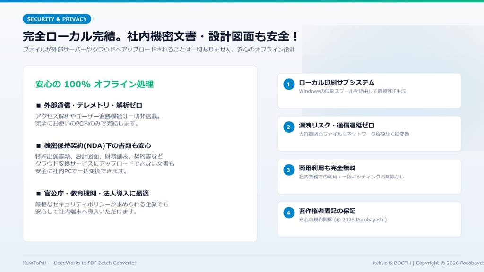Select the 商用利用も完全無料 card title
Image resolution: width=484 pixels, height=272 pixels.
click(327, 168)
